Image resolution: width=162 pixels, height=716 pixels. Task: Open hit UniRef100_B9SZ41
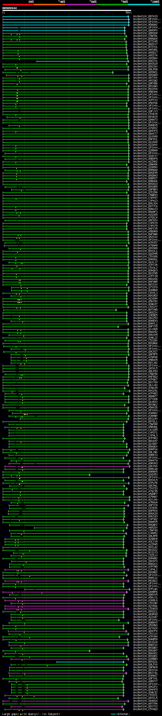(145, 391)
